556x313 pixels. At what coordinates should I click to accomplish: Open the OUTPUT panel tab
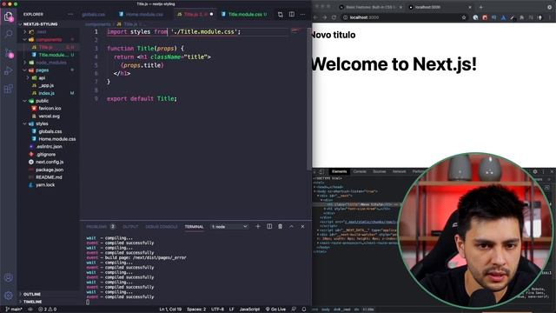pyautogui.click(x=130, y=226)
